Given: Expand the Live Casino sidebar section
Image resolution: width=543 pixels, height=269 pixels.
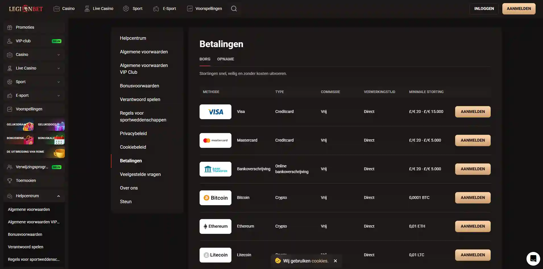Looking at the screenshot, I should tap(59, 68).
